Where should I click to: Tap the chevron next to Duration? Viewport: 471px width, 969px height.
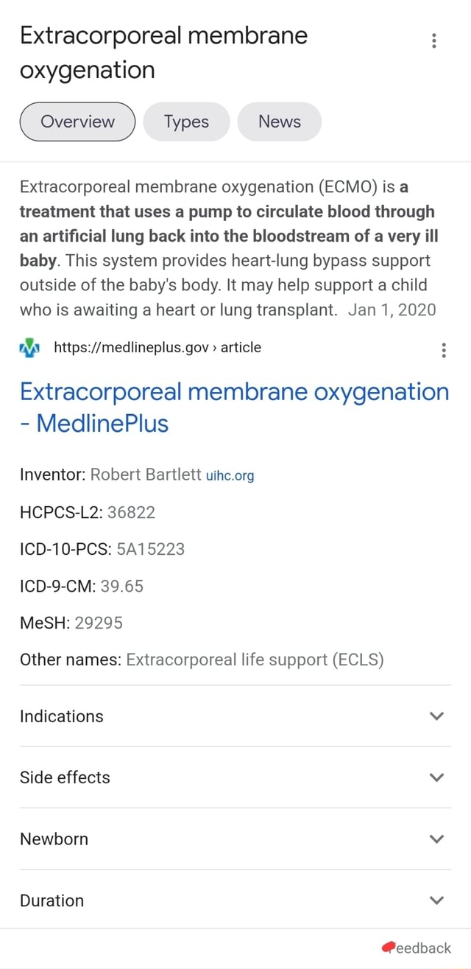click(x=436, y=900)
